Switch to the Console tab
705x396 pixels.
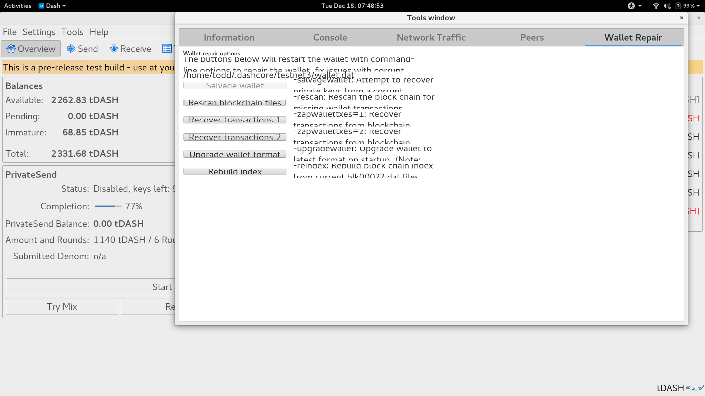[x=330, y=37]
